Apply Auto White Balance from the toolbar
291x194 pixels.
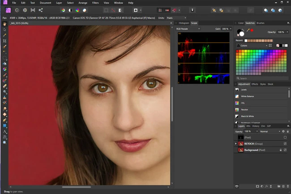(x=84, y=9)
